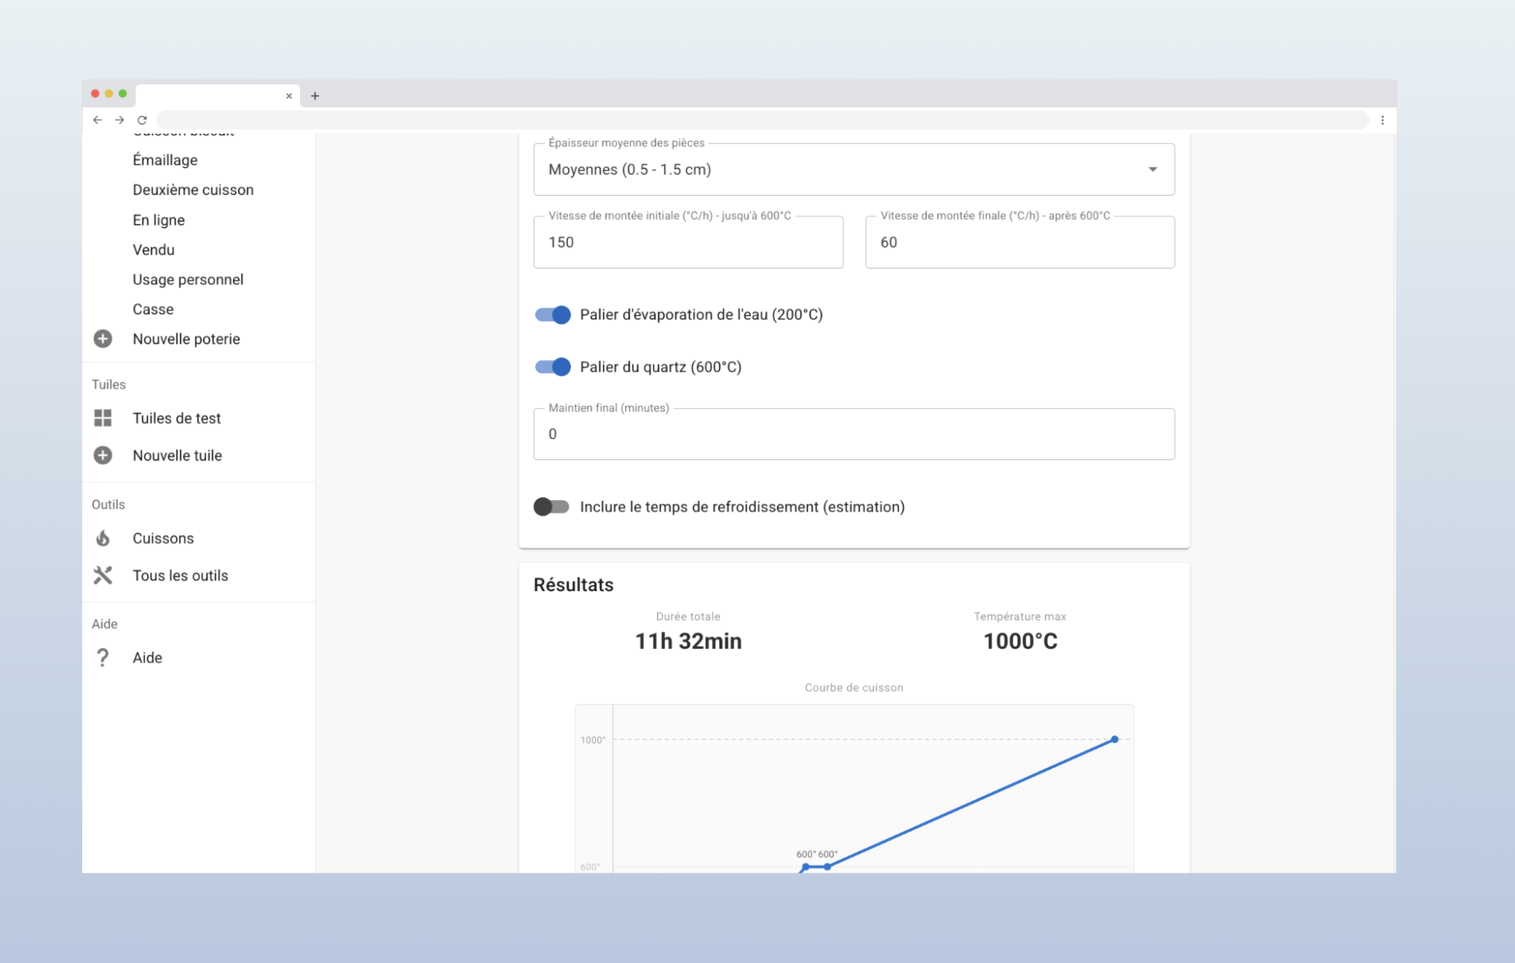The image size is (1515, 963).
Task: Click the second 600° point on the curve
Action: coord(827,867)
